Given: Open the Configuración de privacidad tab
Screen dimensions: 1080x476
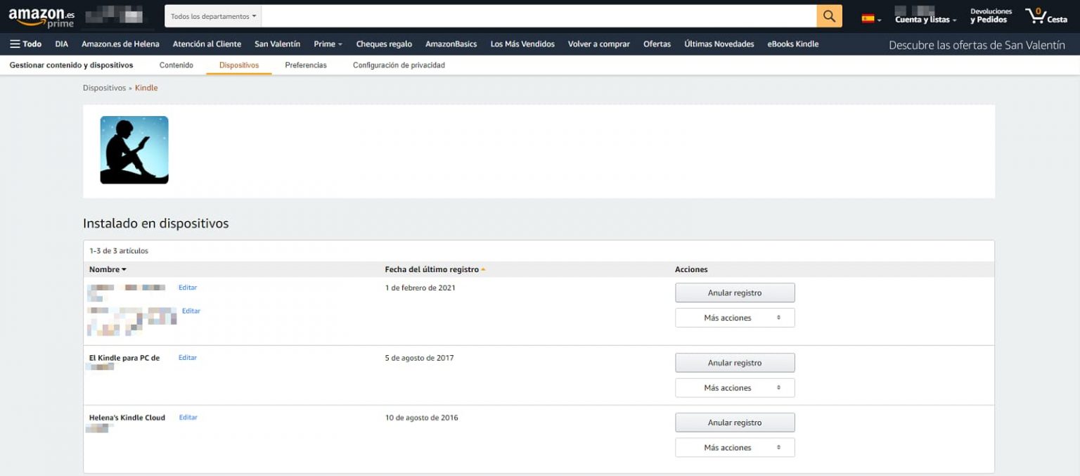Looking at the screenshot, I should 398,65.
